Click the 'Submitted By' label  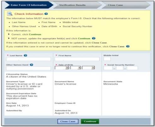[14, 111]
